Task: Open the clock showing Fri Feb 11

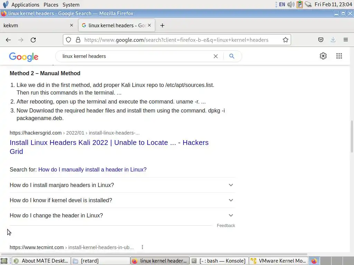Action: click(x=333, y=4)
